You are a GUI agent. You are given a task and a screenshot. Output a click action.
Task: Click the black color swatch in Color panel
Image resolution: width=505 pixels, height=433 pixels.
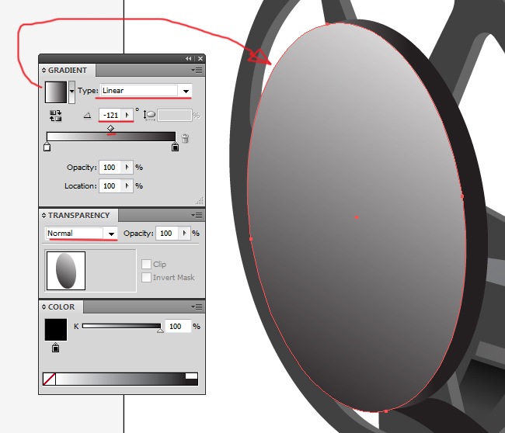pos(56,330)
